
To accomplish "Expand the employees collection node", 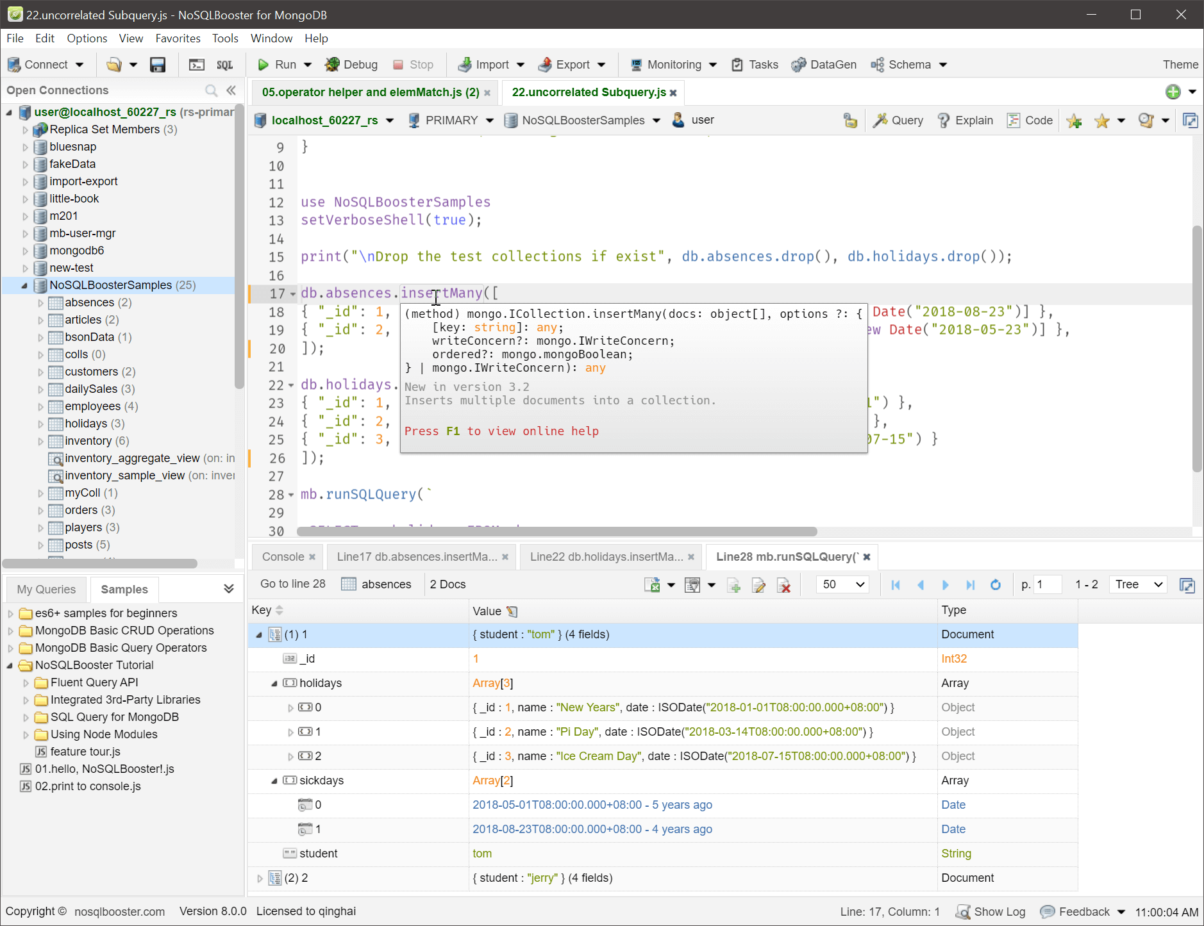I will tap(40, 407).
